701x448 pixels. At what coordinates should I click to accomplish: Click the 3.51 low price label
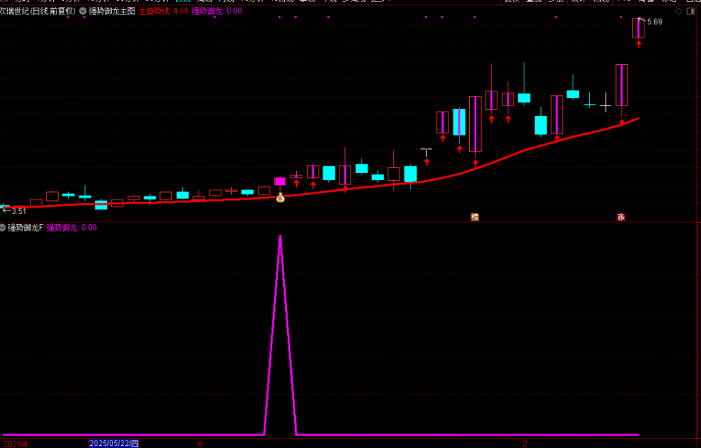[18, 211]
